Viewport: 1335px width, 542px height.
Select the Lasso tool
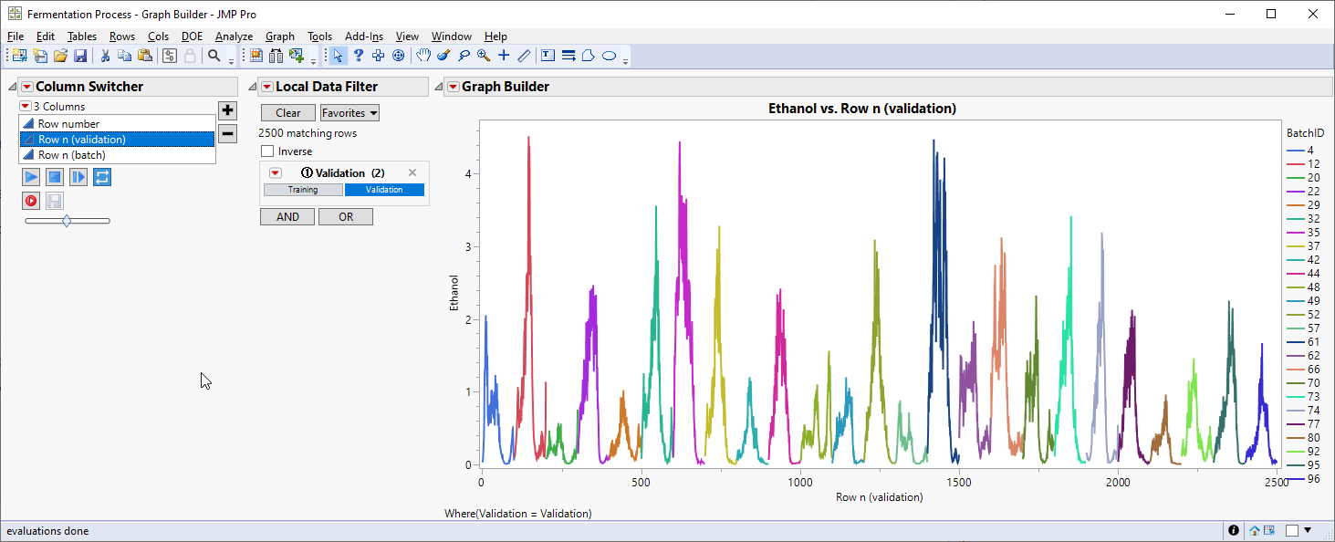click(464, 56)
